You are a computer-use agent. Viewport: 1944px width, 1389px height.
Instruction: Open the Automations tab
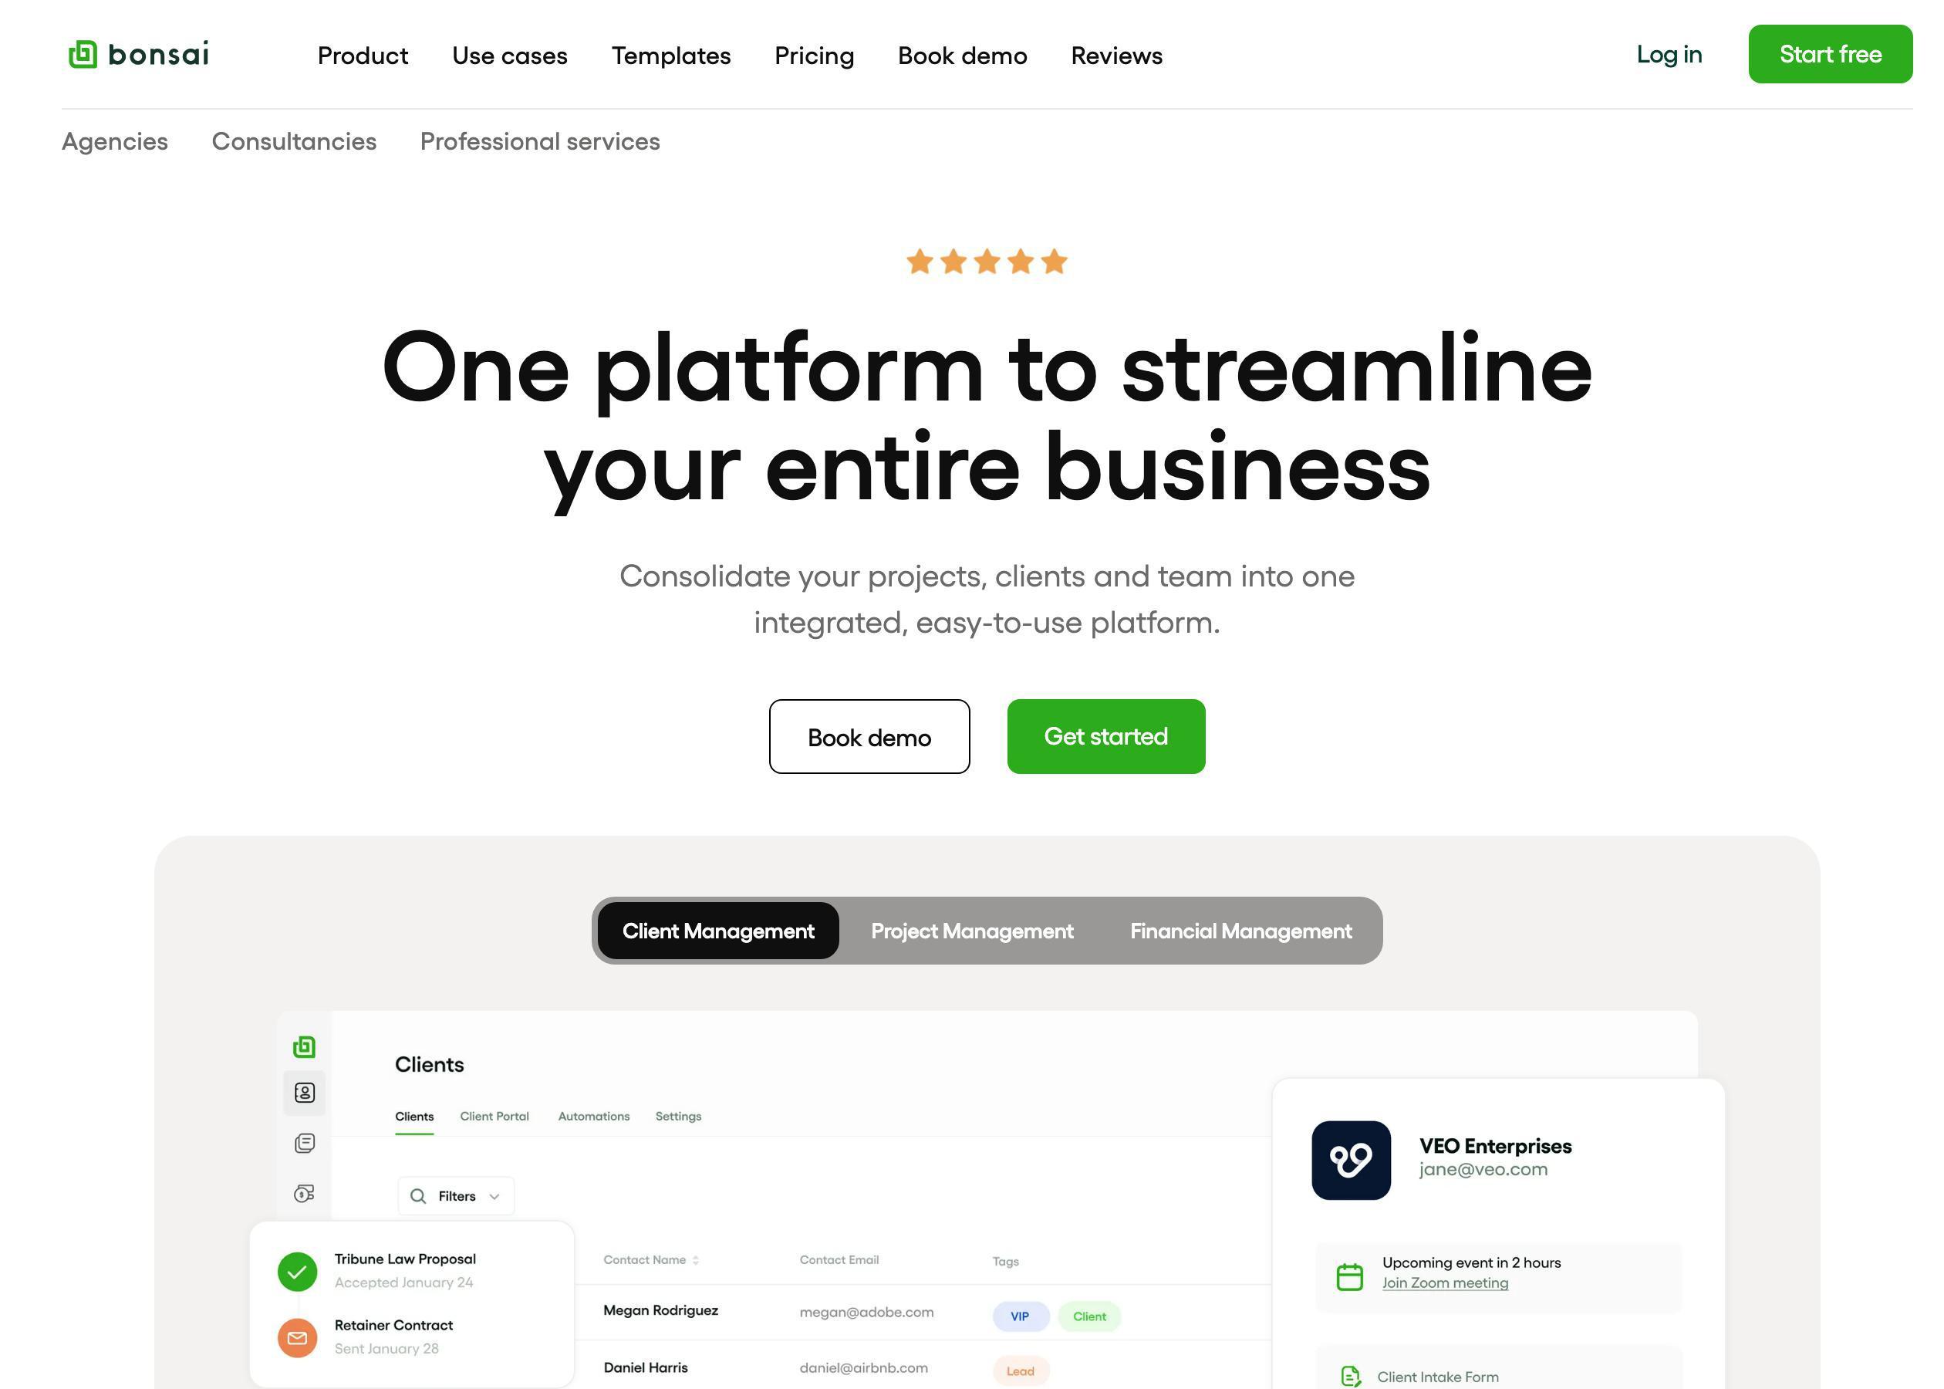pyautogui.click(x=593, y=1115)
